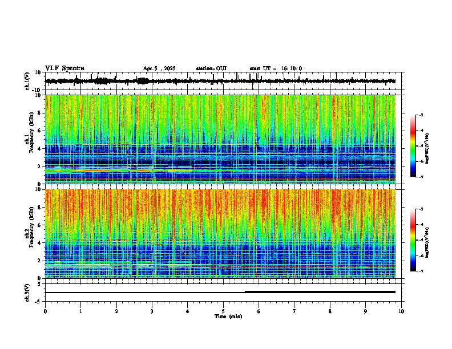
Task: Click the "-3" label on the ch.1 color bar
Action: point(421,115)
